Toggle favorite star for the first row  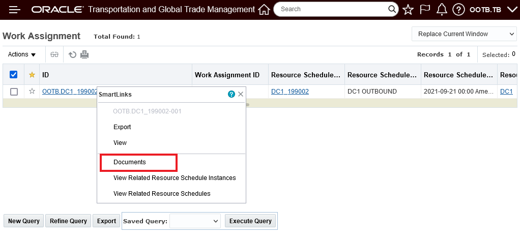tap(32, 92)
